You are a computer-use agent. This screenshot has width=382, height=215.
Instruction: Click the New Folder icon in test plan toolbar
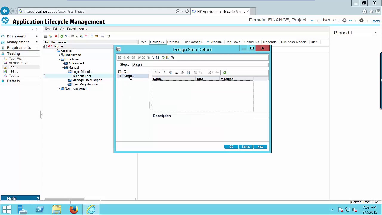point(46,36)
